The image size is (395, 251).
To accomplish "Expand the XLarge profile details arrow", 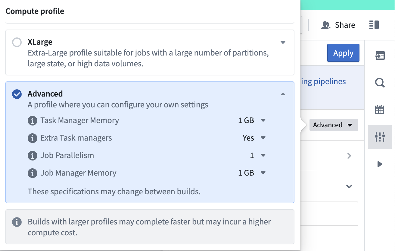I will tap(283, 42).
